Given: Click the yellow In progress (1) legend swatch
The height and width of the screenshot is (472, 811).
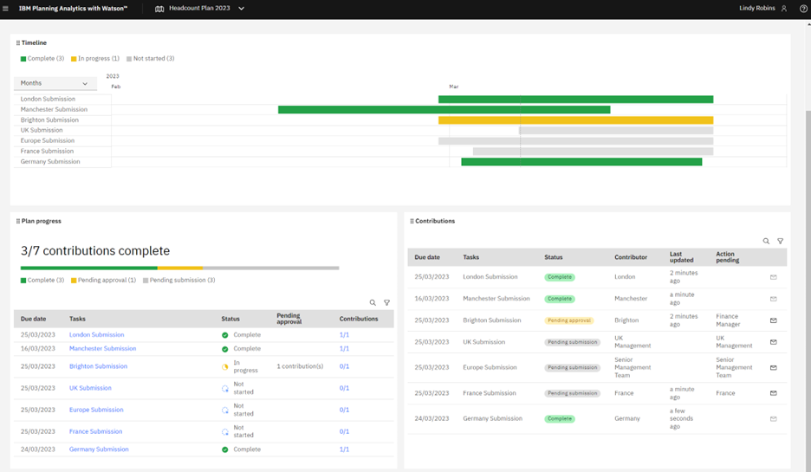Looking at the screenshot, I should 74,59.
